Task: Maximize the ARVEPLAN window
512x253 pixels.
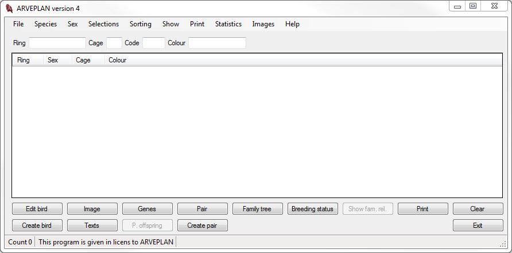Action: click(x=473, y=6)
